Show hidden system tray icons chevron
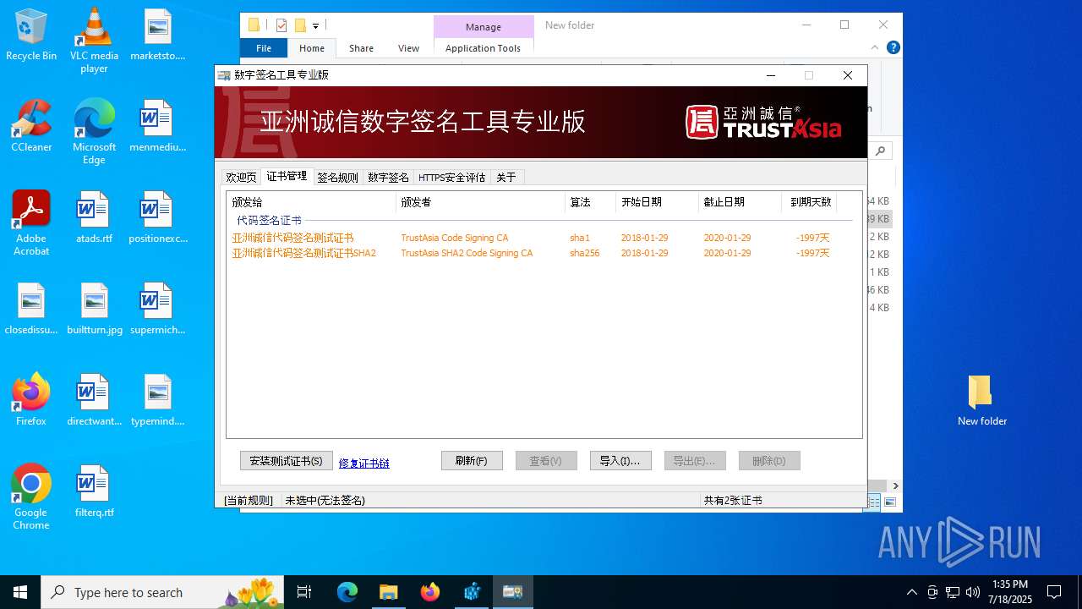Screen dimensions: 1082x609 pyautogui.click(x=911, y=592)
